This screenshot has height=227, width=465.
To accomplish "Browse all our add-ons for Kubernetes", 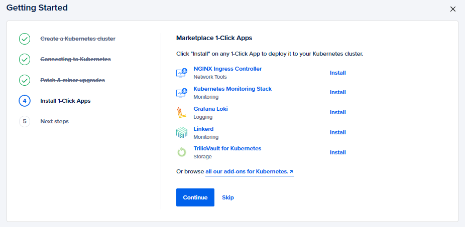I will click(249, 171).
